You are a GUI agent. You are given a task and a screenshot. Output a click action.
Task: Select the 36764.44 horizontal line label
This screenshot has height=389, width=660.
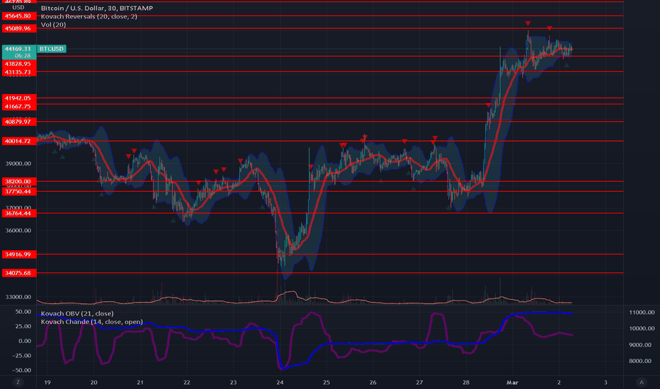pyautogui.click(x=19, y=213)
